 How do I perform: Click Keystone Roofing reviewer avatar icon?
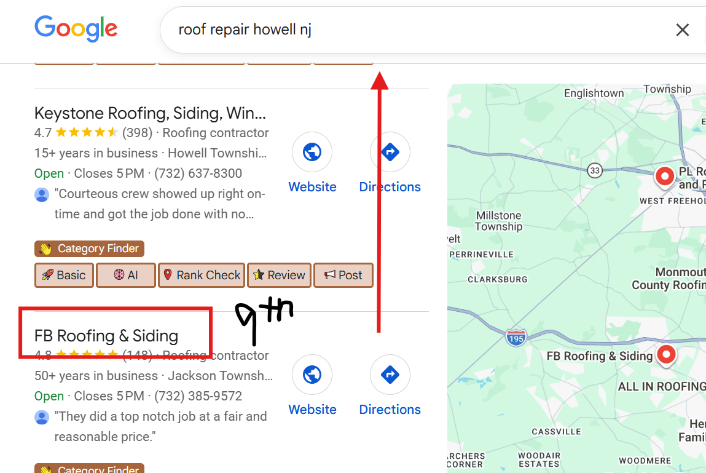click(42, 195)
